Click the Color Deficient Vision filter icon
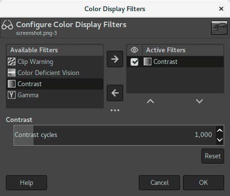Image resolution: width=230 pixels, height=196 pixels. pyautogui.click(x=12, y=73)
